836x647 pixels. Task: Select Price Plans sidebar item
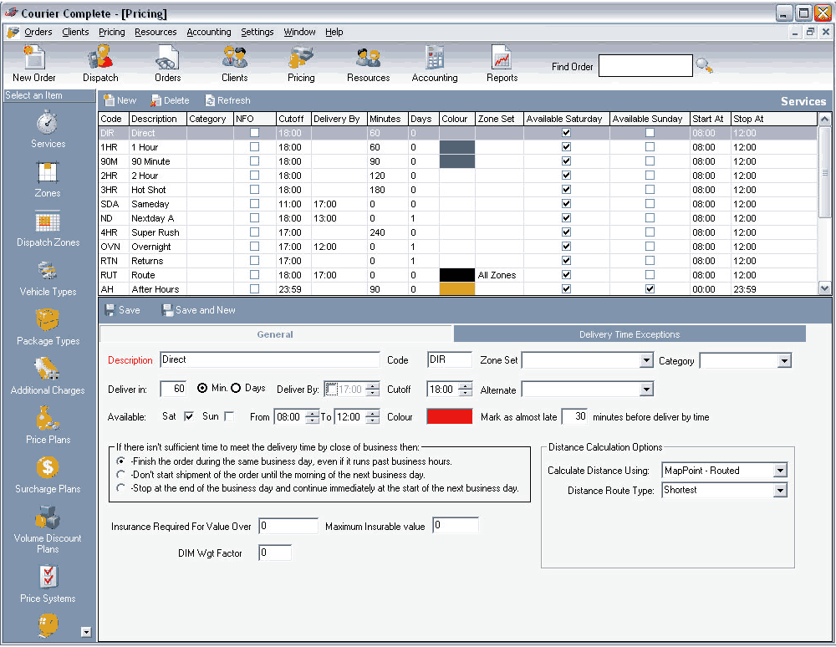pos(48,425)
